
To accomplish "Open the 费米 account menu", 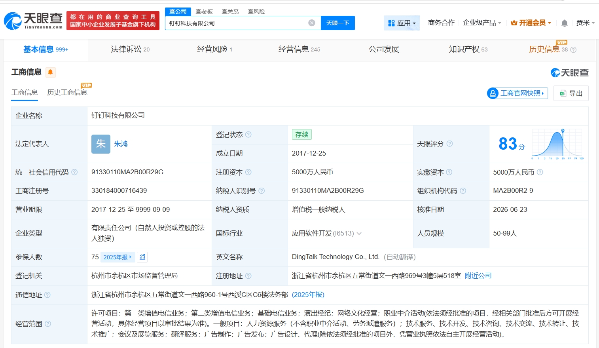I will pyautogui.click(x=585, y=23).
